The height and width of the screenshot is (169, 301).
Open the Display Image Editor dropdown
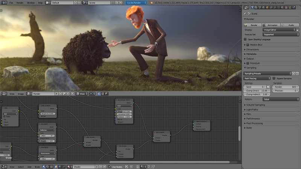[279, 30]
